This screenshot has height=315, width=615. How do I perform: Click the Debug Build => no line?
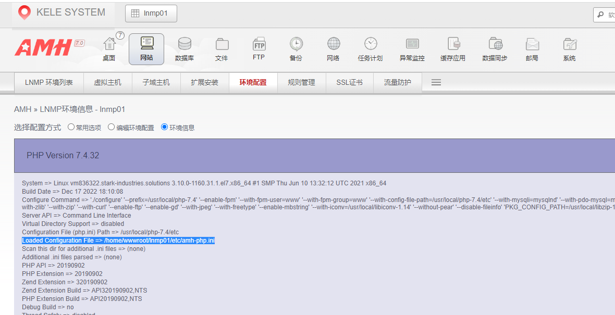[48, 307]
